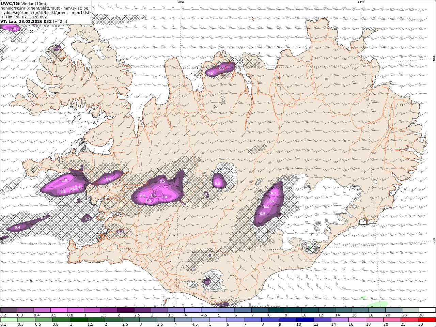The width and height of the screenshot is (436, 327).
Task: Choose the 10 swatch in snow scale
Action: coord(310,310)
